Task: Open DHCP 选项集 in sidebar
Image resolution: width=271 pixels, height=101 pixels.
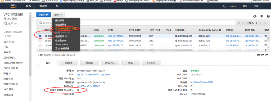Action: [11, 68]
